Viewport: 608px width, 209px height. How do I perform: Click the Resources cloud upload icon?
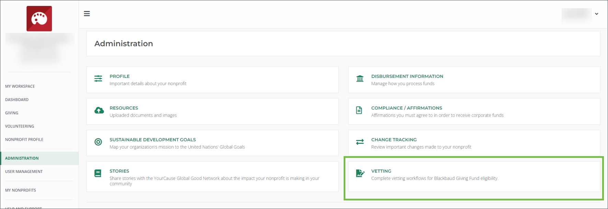[x=99, y=110]
